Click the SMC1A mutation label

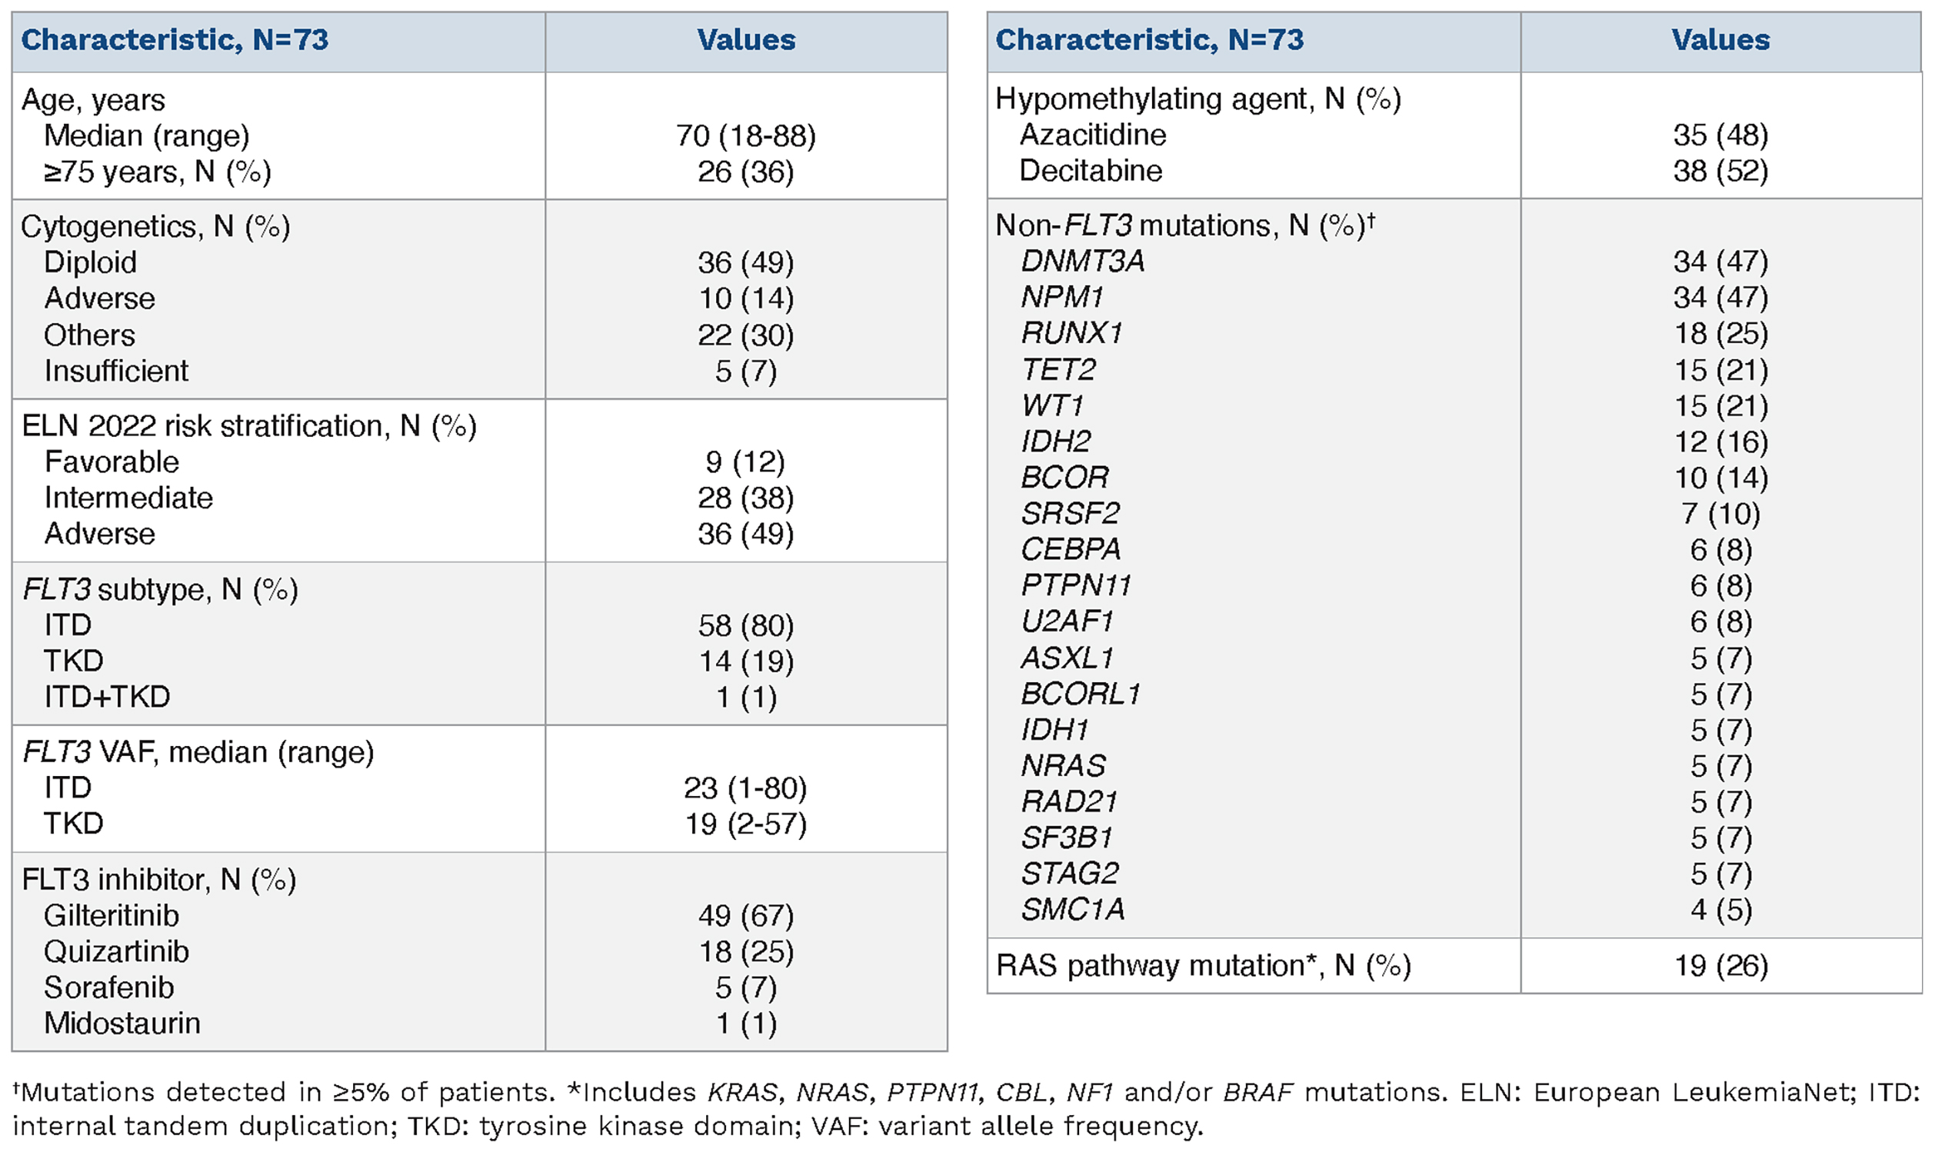point(1072,909)
